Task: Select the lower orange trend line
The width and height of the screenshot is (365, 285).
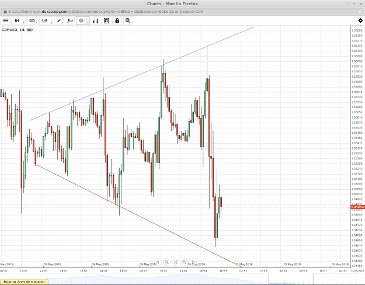Action: click(138, 216)
